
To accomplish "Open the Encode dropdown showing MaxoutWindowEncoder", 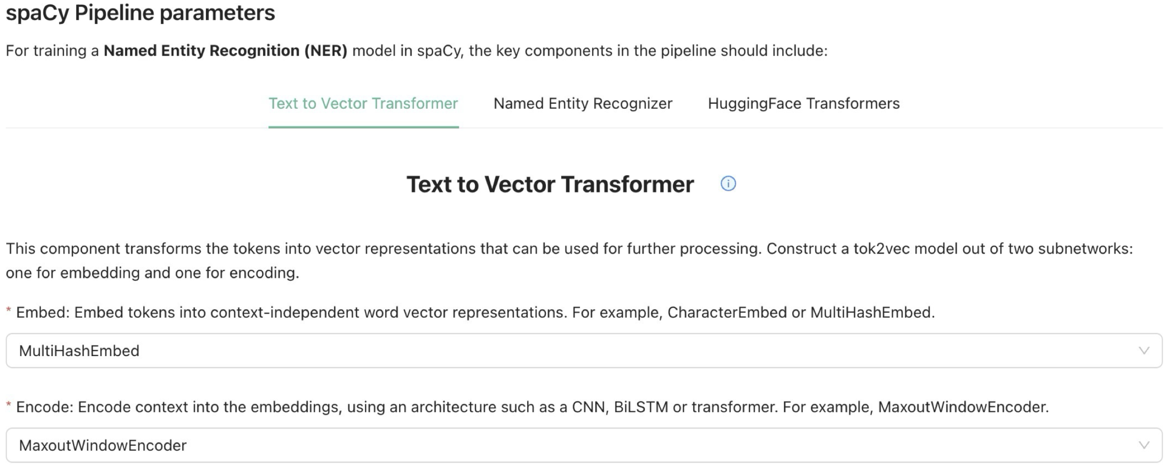I will tap(583, 445).
